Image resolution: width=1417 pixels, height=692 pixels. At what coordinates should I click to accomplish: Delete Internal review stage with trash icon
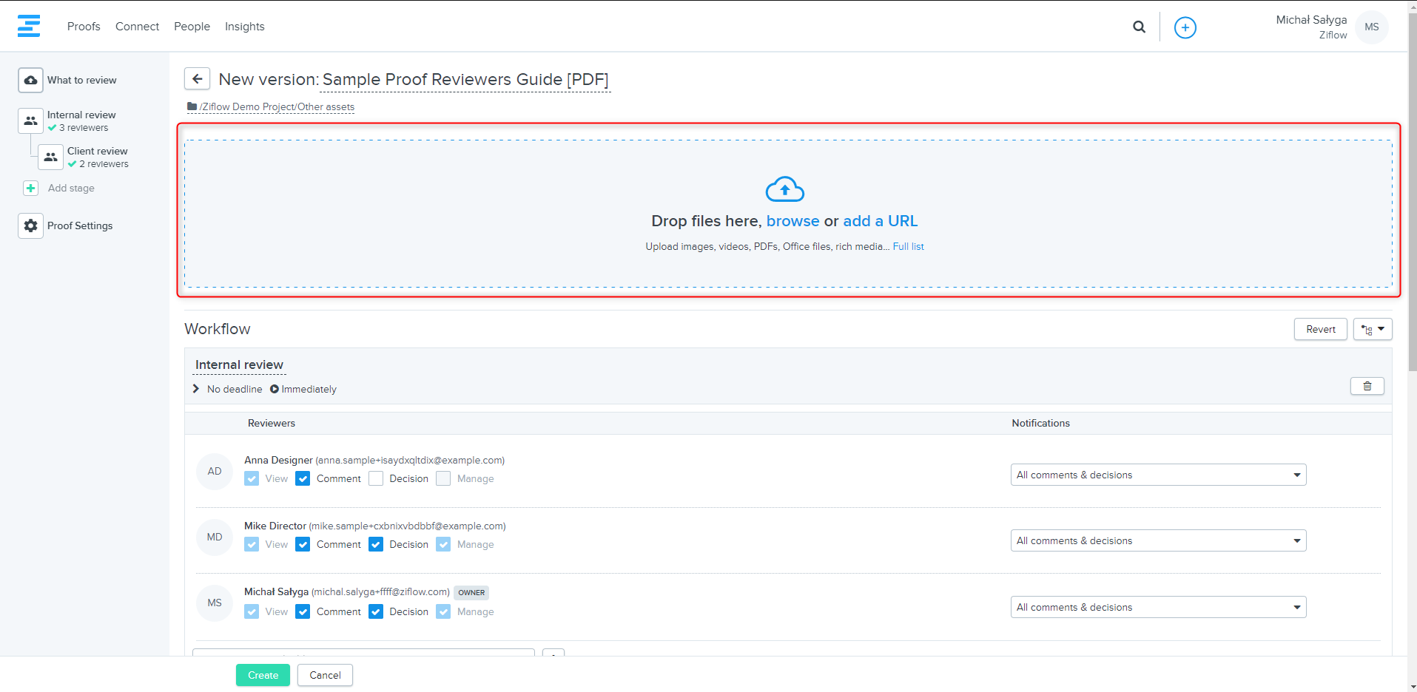[x=1367, y=386]
